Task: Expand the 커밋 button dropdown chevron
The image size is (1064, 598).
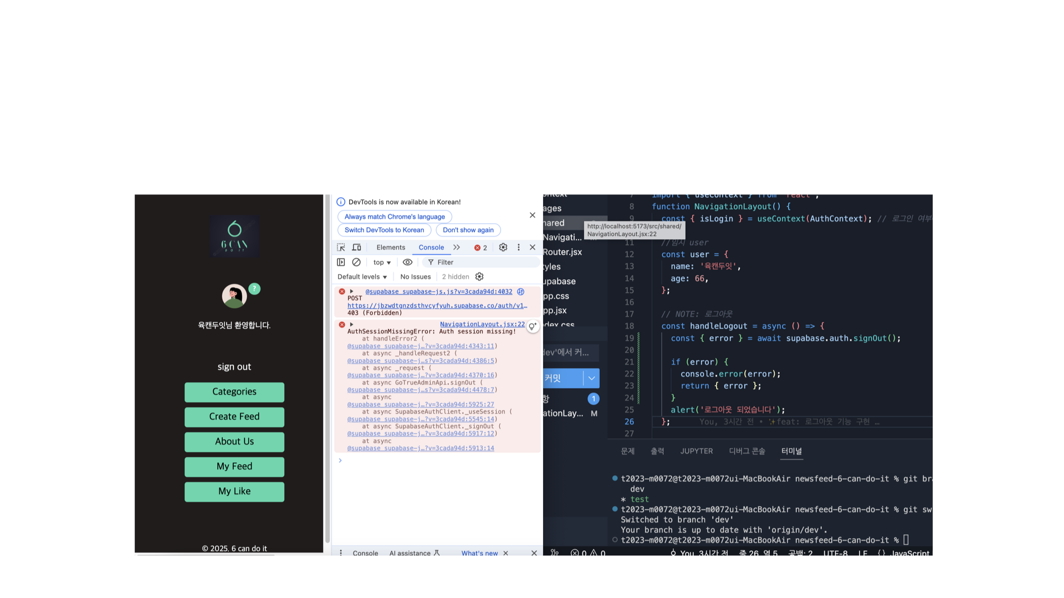Action: click(x=591, y=378)
